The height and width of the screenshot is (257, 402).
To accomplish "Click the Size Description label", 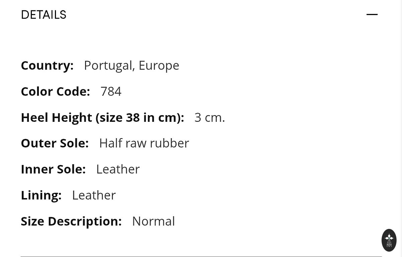I will pos(71,221).
